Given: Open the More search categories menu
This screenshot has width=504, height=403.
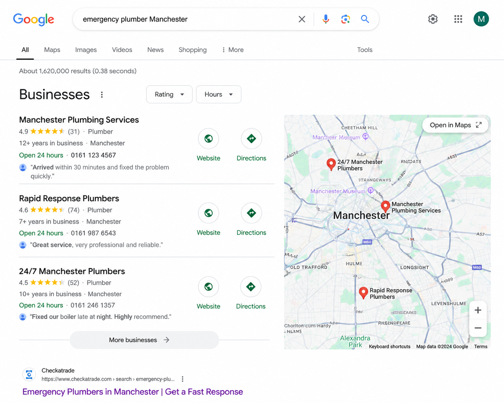Looking at the screenshot, I should click(x=233, y=50).
